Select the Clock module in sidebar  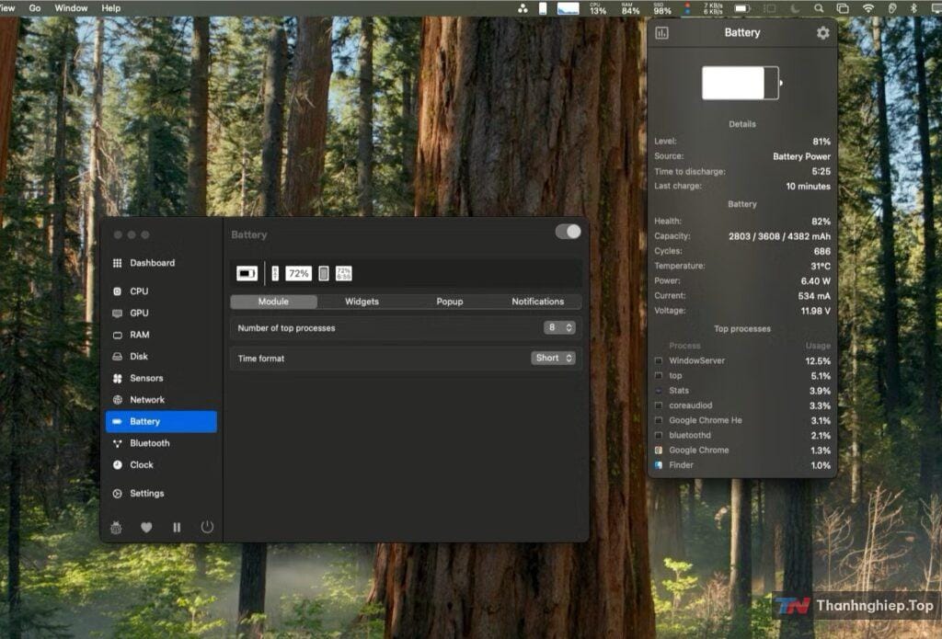161,465
